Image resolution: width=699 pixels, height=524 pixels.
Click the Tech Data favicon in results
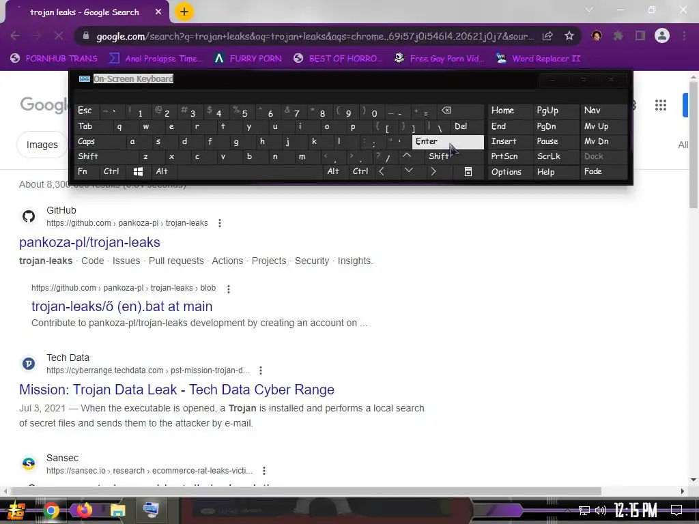29,364
